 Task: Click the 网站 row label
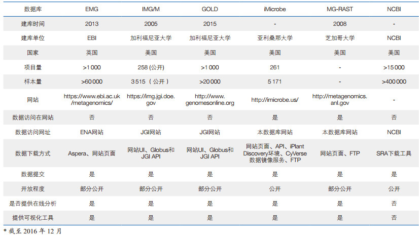pyautogui.click(x=33, y=100)
